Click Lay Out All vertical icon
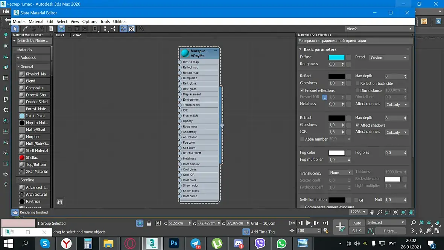The width and height of the screenshot is (444, 250). pos(105,29)
